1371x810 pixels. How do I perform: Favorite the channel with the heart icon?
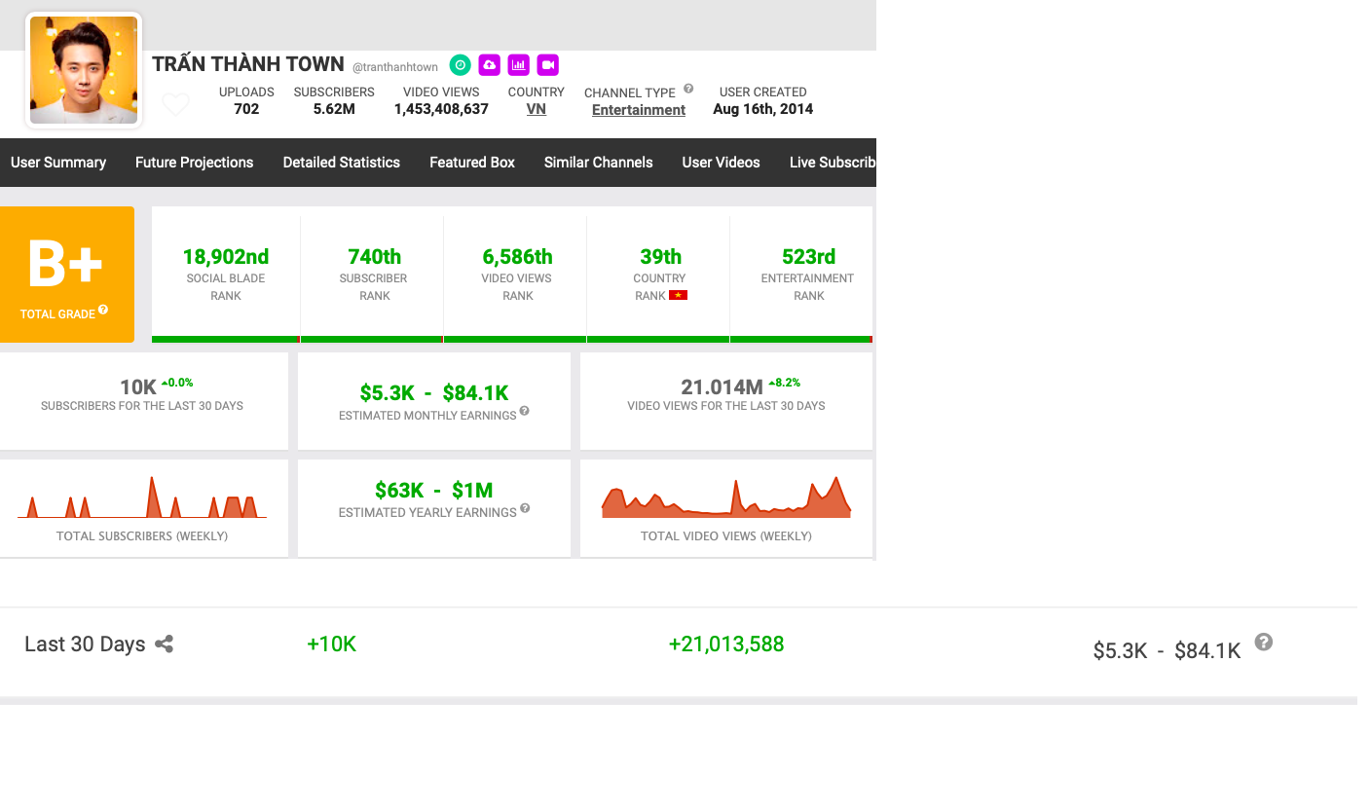[175, 104]
